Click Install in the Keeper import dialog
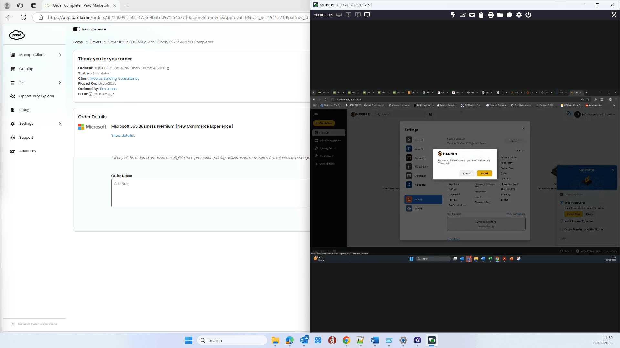 484,173
